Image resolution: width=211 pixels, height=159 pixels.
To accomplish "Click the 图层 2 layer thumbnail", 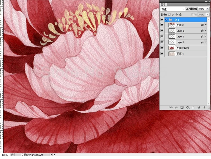I will coord(172,25).
